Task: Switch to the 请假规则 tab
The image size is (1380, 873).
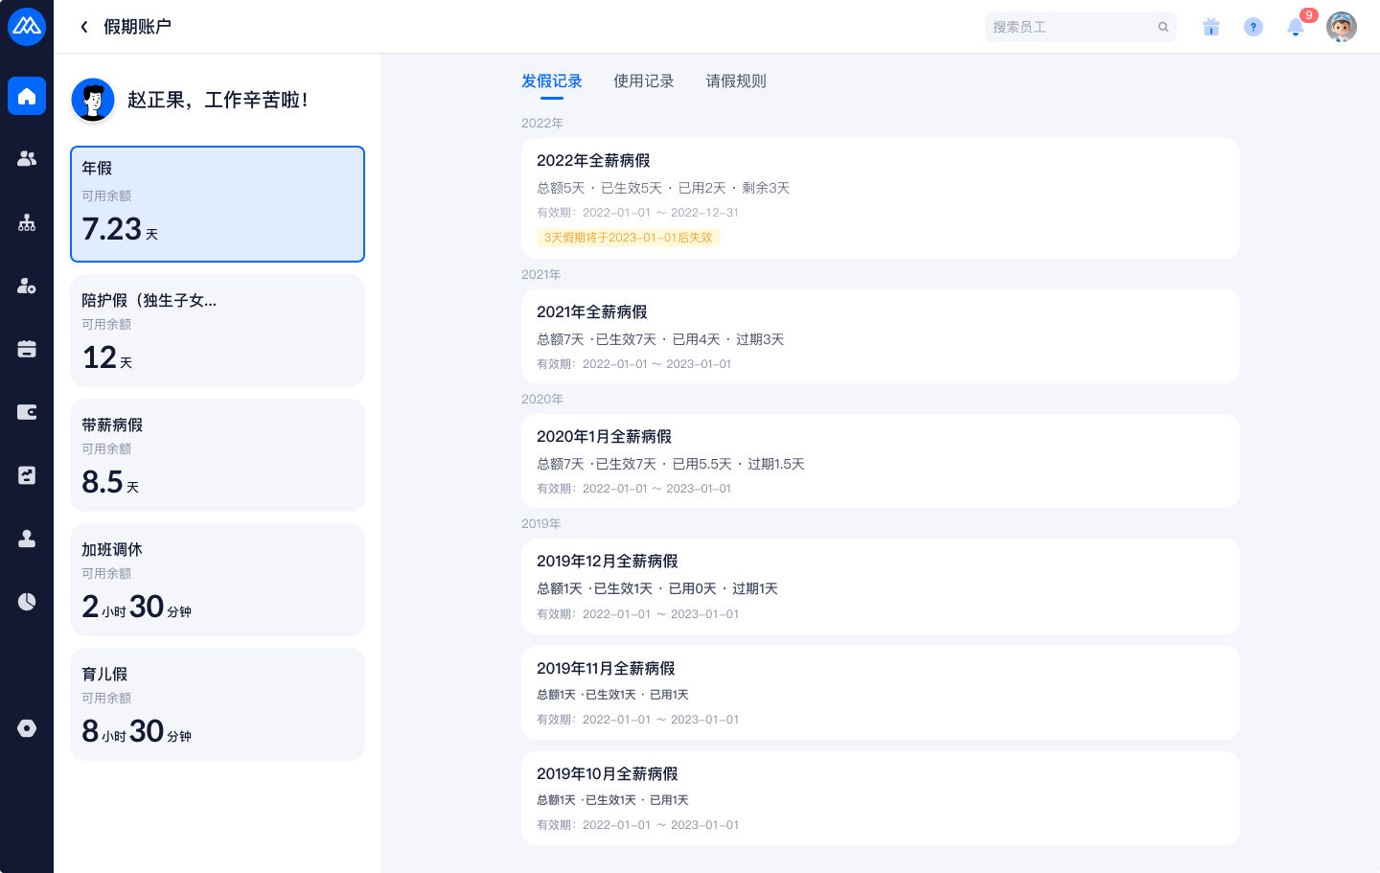Action: (x=736, y=81)
